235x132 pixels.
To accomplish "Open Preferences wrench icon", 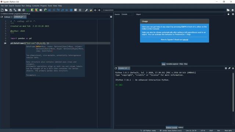I will 86,10.
